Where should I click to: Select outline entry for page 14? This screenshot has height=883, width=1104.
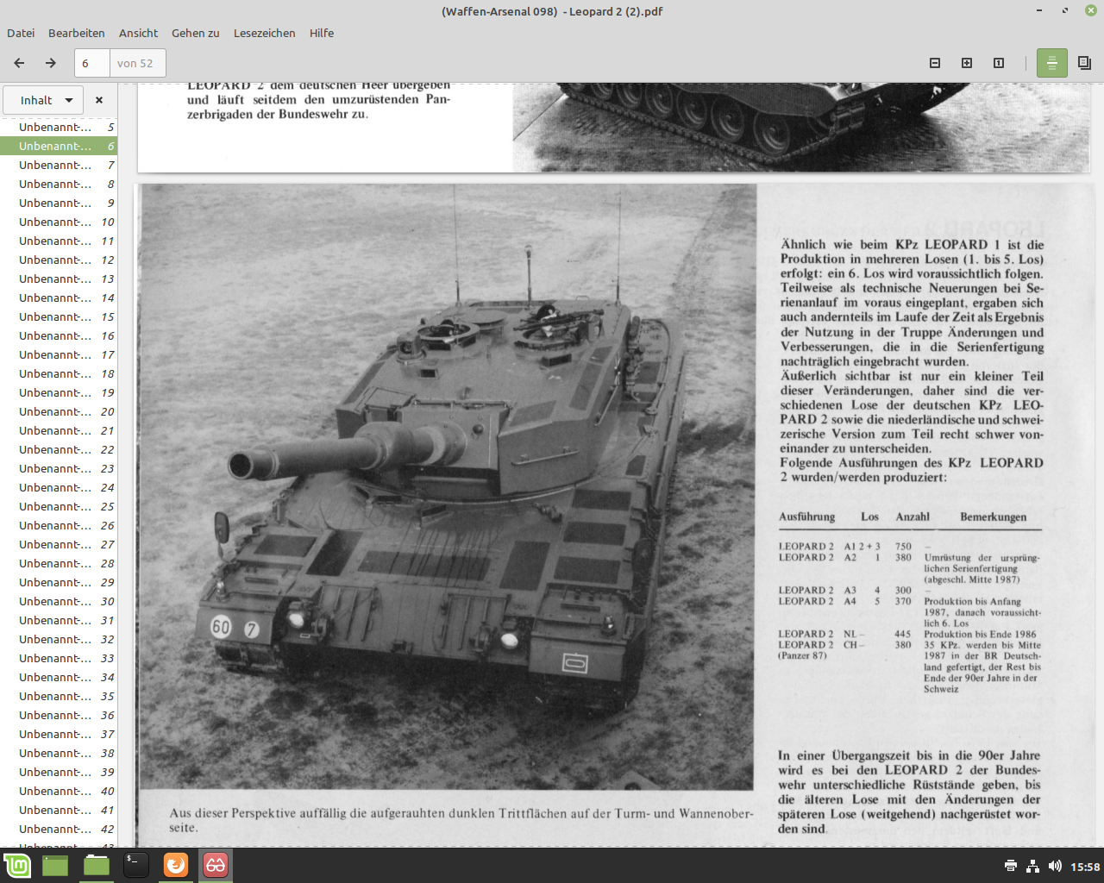59,297
